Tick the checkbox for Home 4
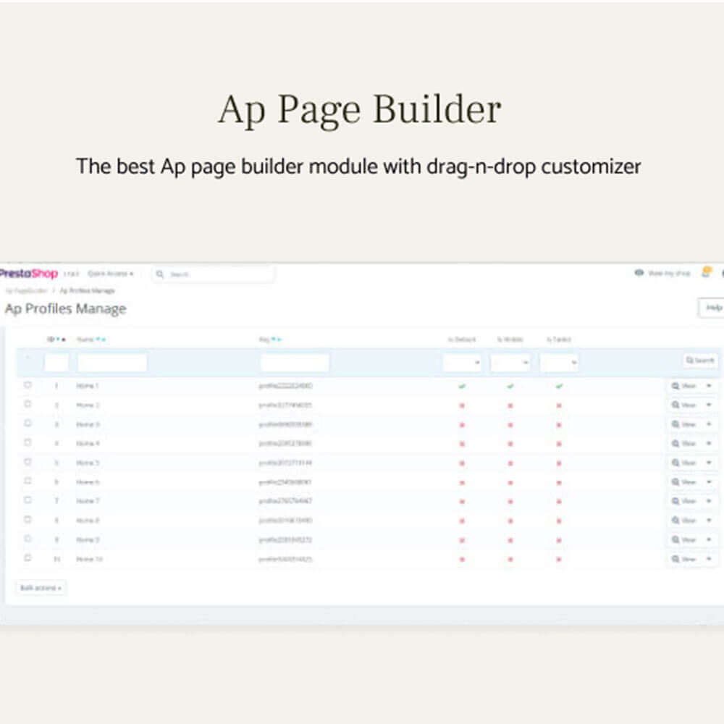The image size is (724, 724). [28, 442]
